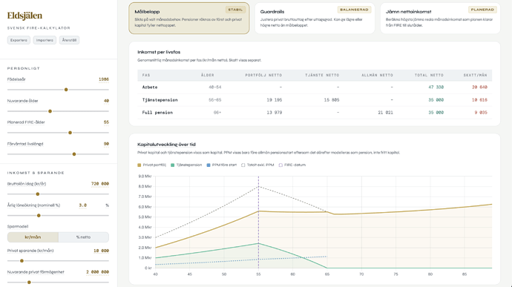Click the Tjänstepension row in income table
The height and width of the screenshot is (287, 512).
click(x=315, y=100)
